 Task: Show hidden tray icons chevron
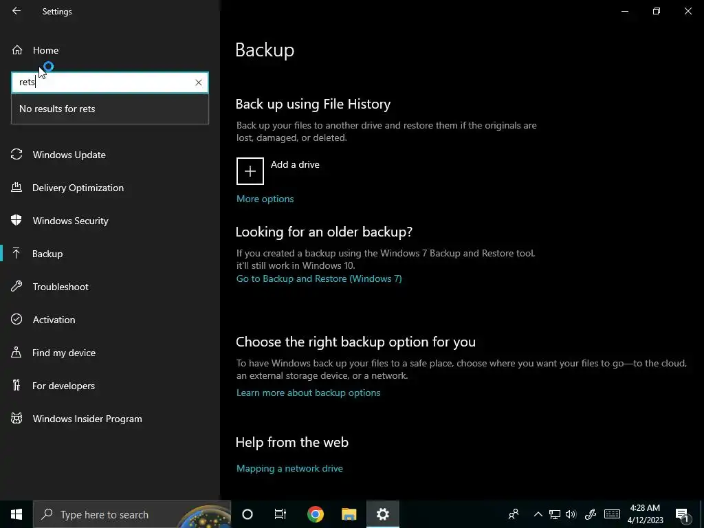538,514
